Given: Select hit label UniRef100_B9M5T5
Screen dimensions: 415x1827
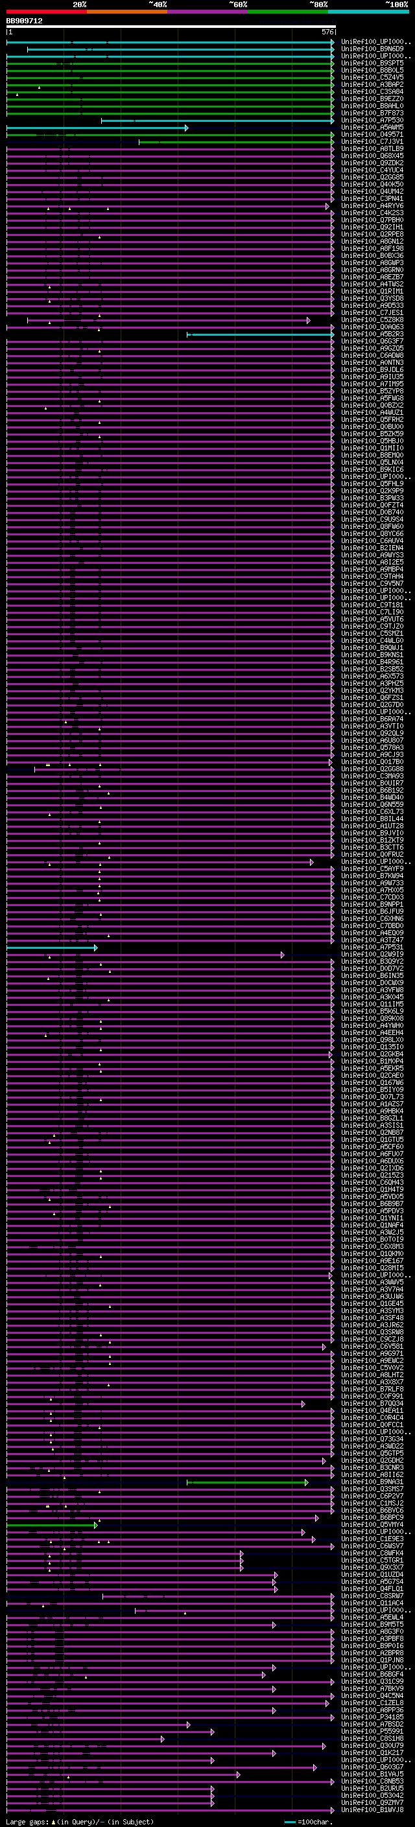Looking at the screenshot, I should 372,1624.
